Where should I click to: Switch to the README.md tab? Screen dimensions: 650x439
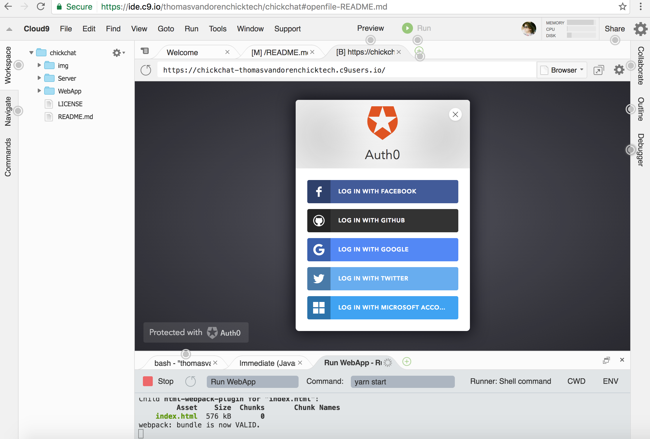click(x=279, y=53)
